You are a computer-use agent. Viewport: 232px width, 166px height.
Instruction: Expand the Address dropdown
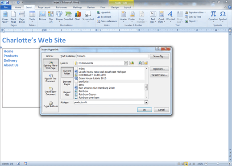[x=146, y=102]
